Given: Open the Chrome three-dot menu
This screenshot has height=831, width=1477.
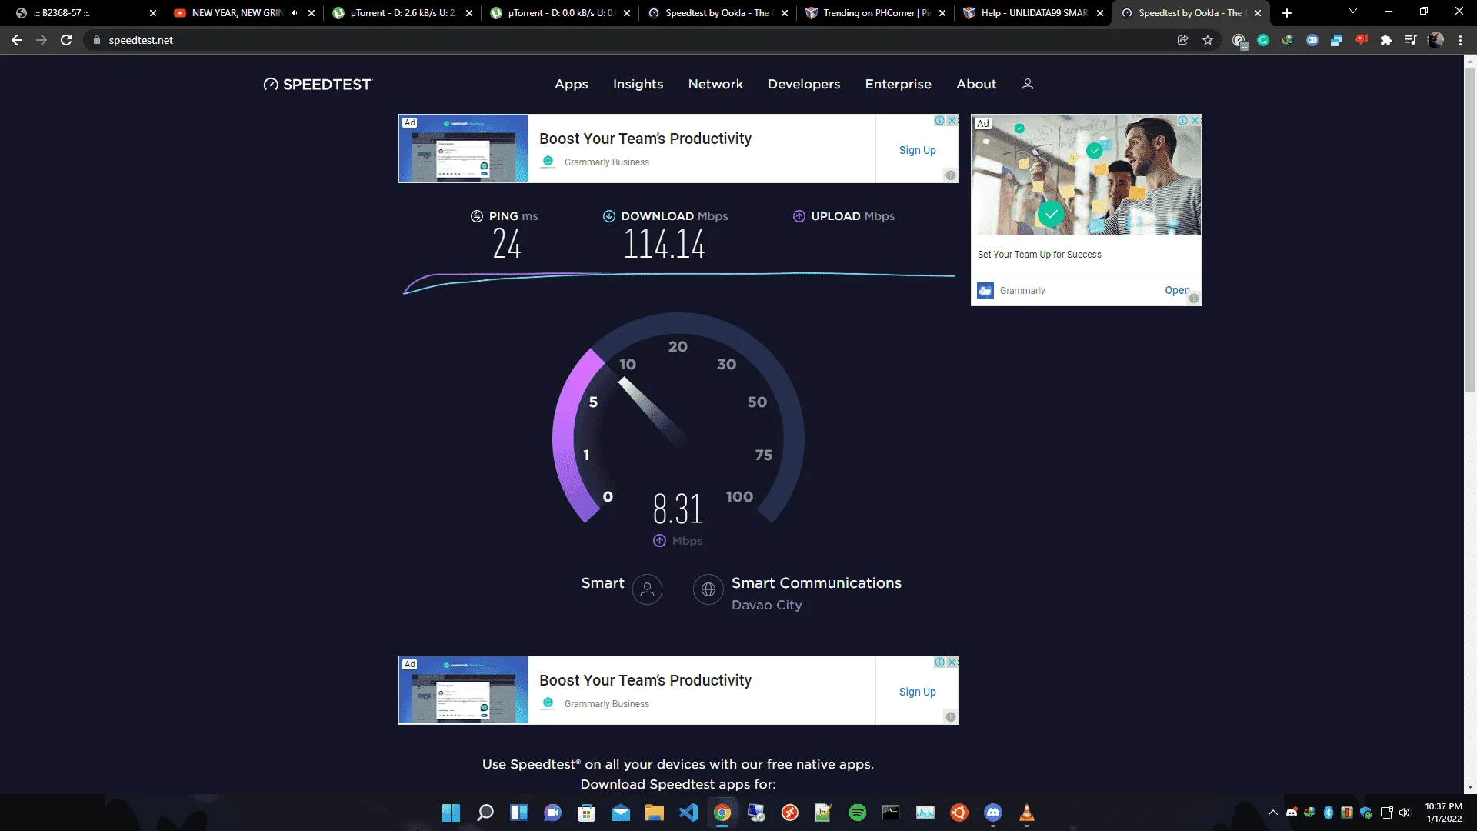Looking at the screenshot, I should [x=1460, y=40].
